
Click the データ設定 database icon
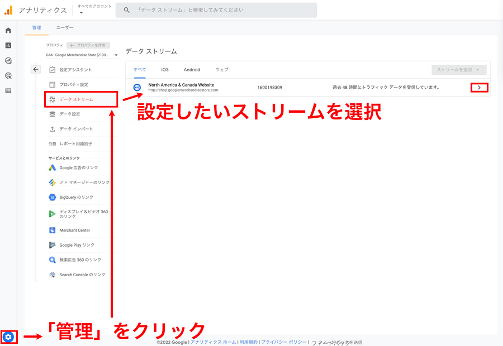(53, 114)
